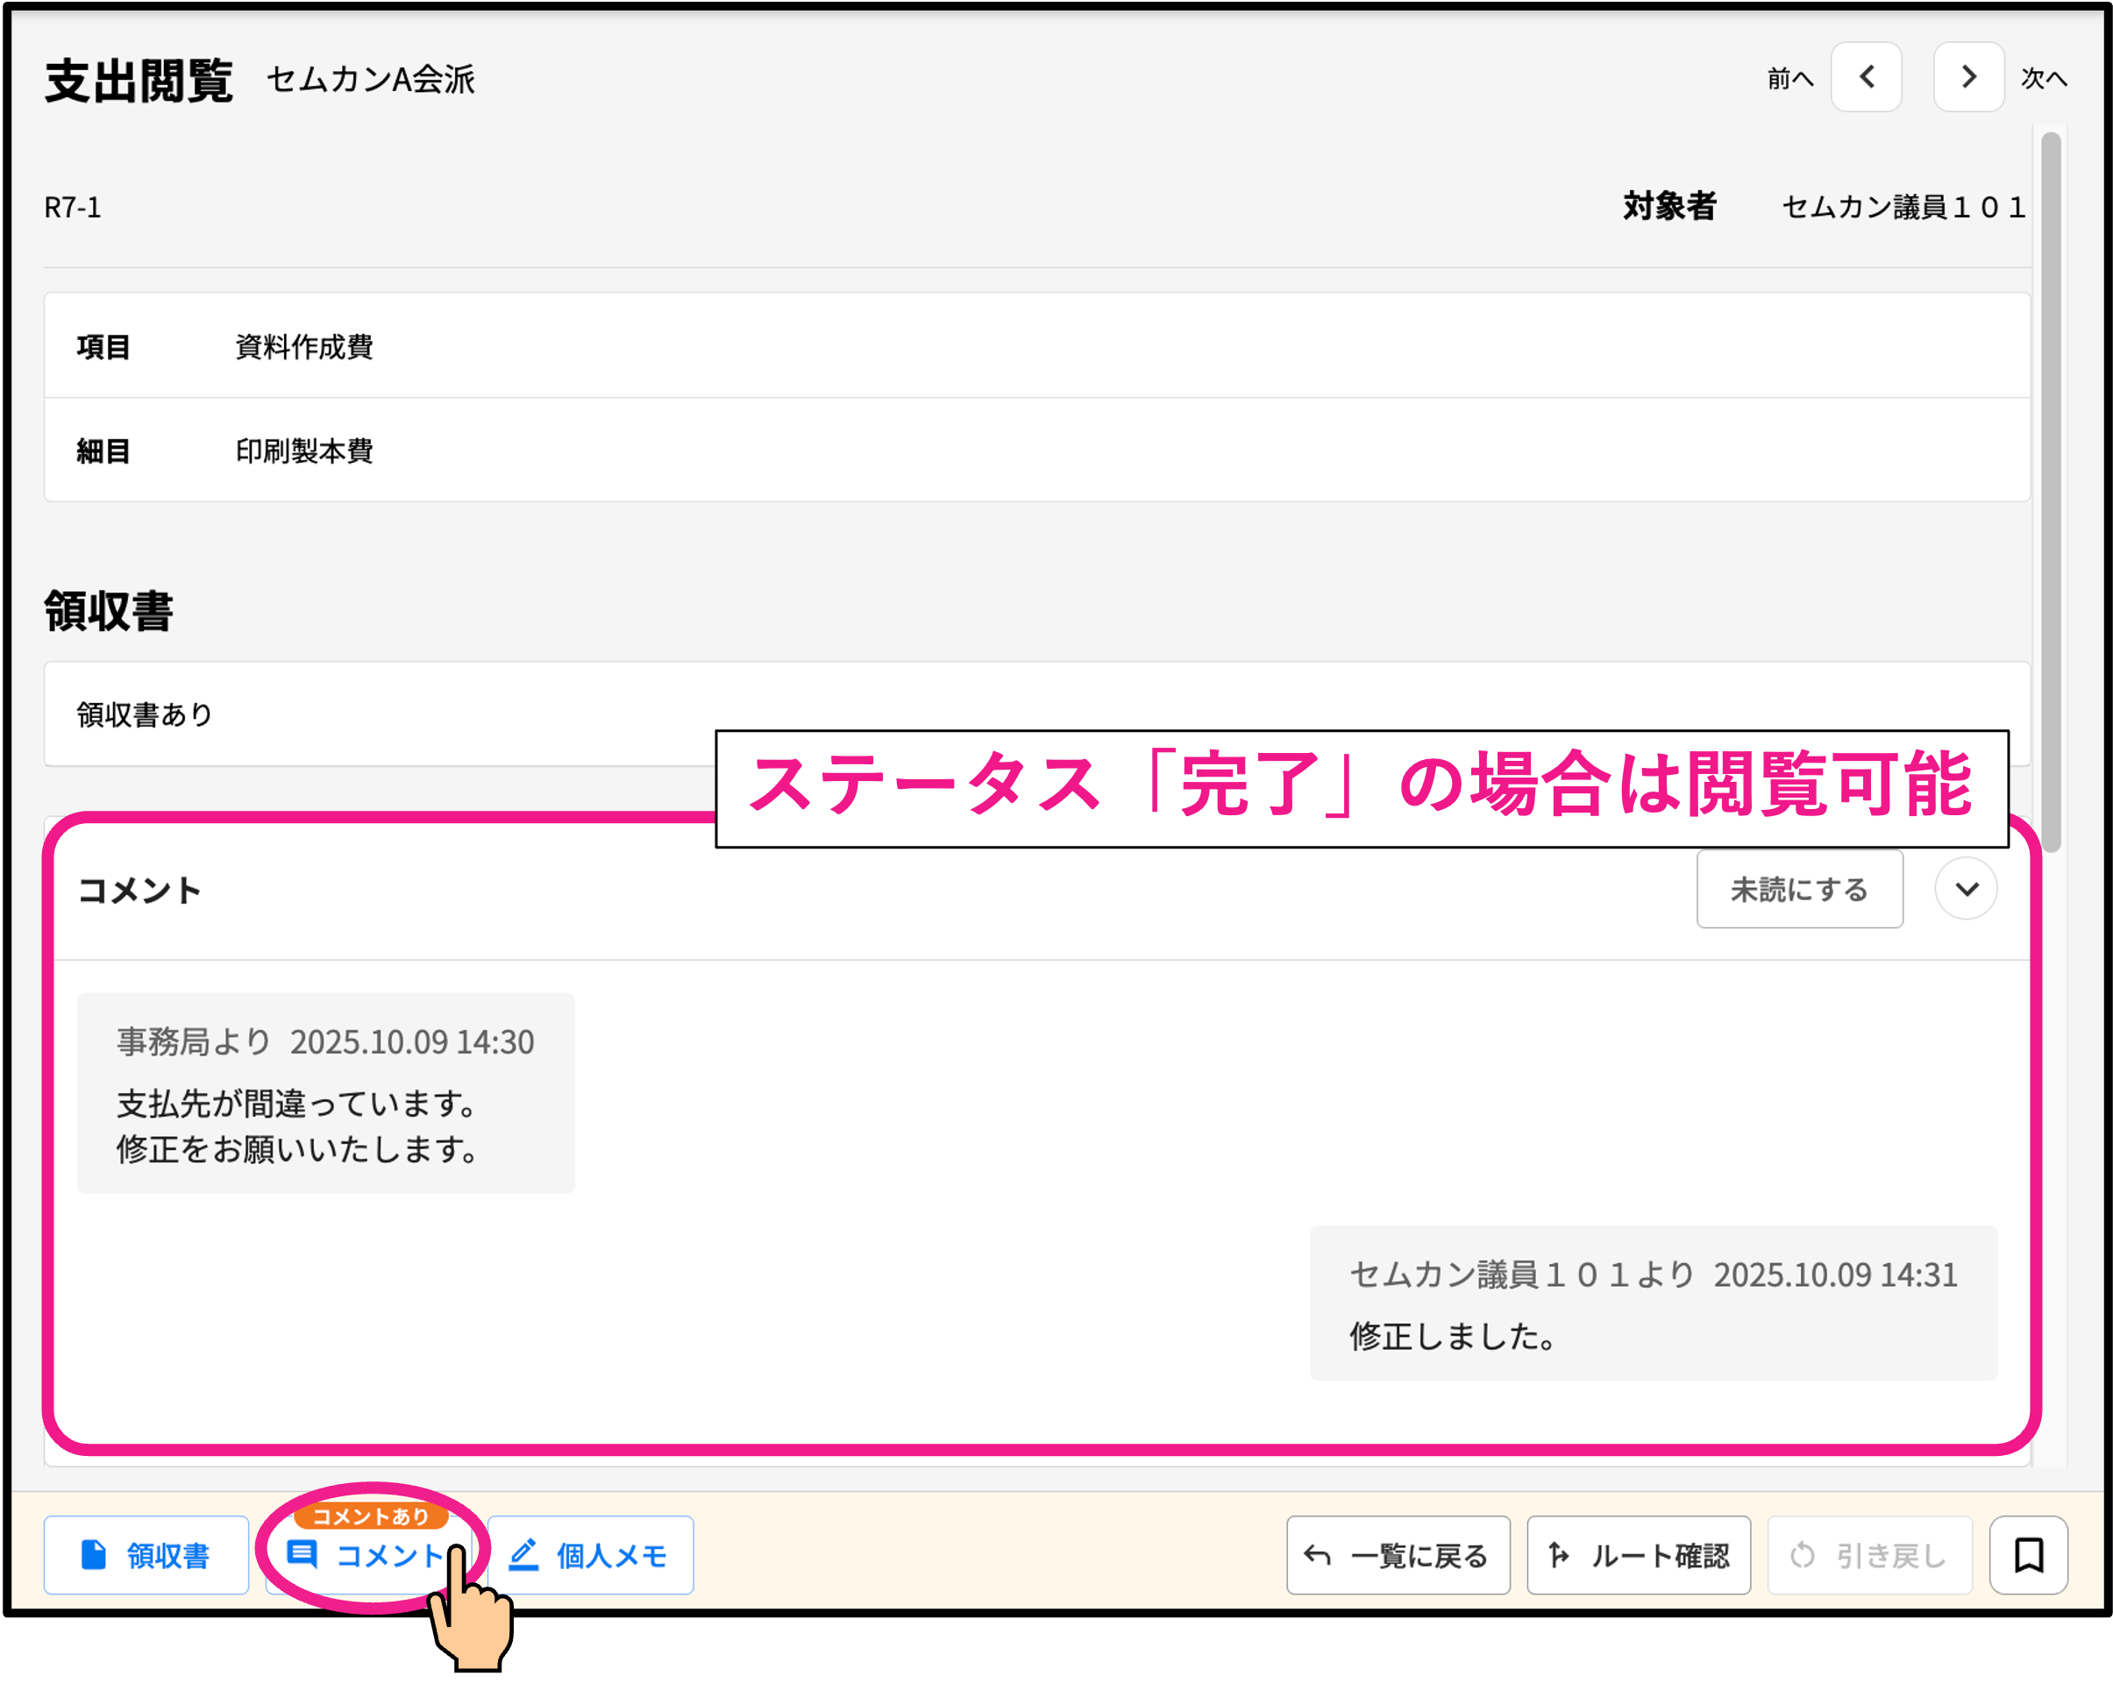Click the 次へ label
2113x1683 pixels.
coord(2045,78)
